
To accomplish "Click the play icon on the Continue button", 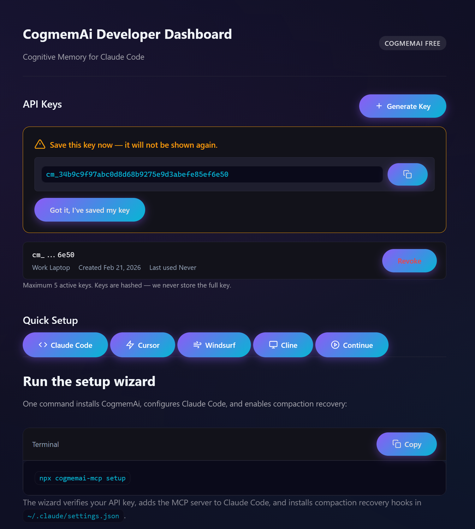I will click(335, 345).
